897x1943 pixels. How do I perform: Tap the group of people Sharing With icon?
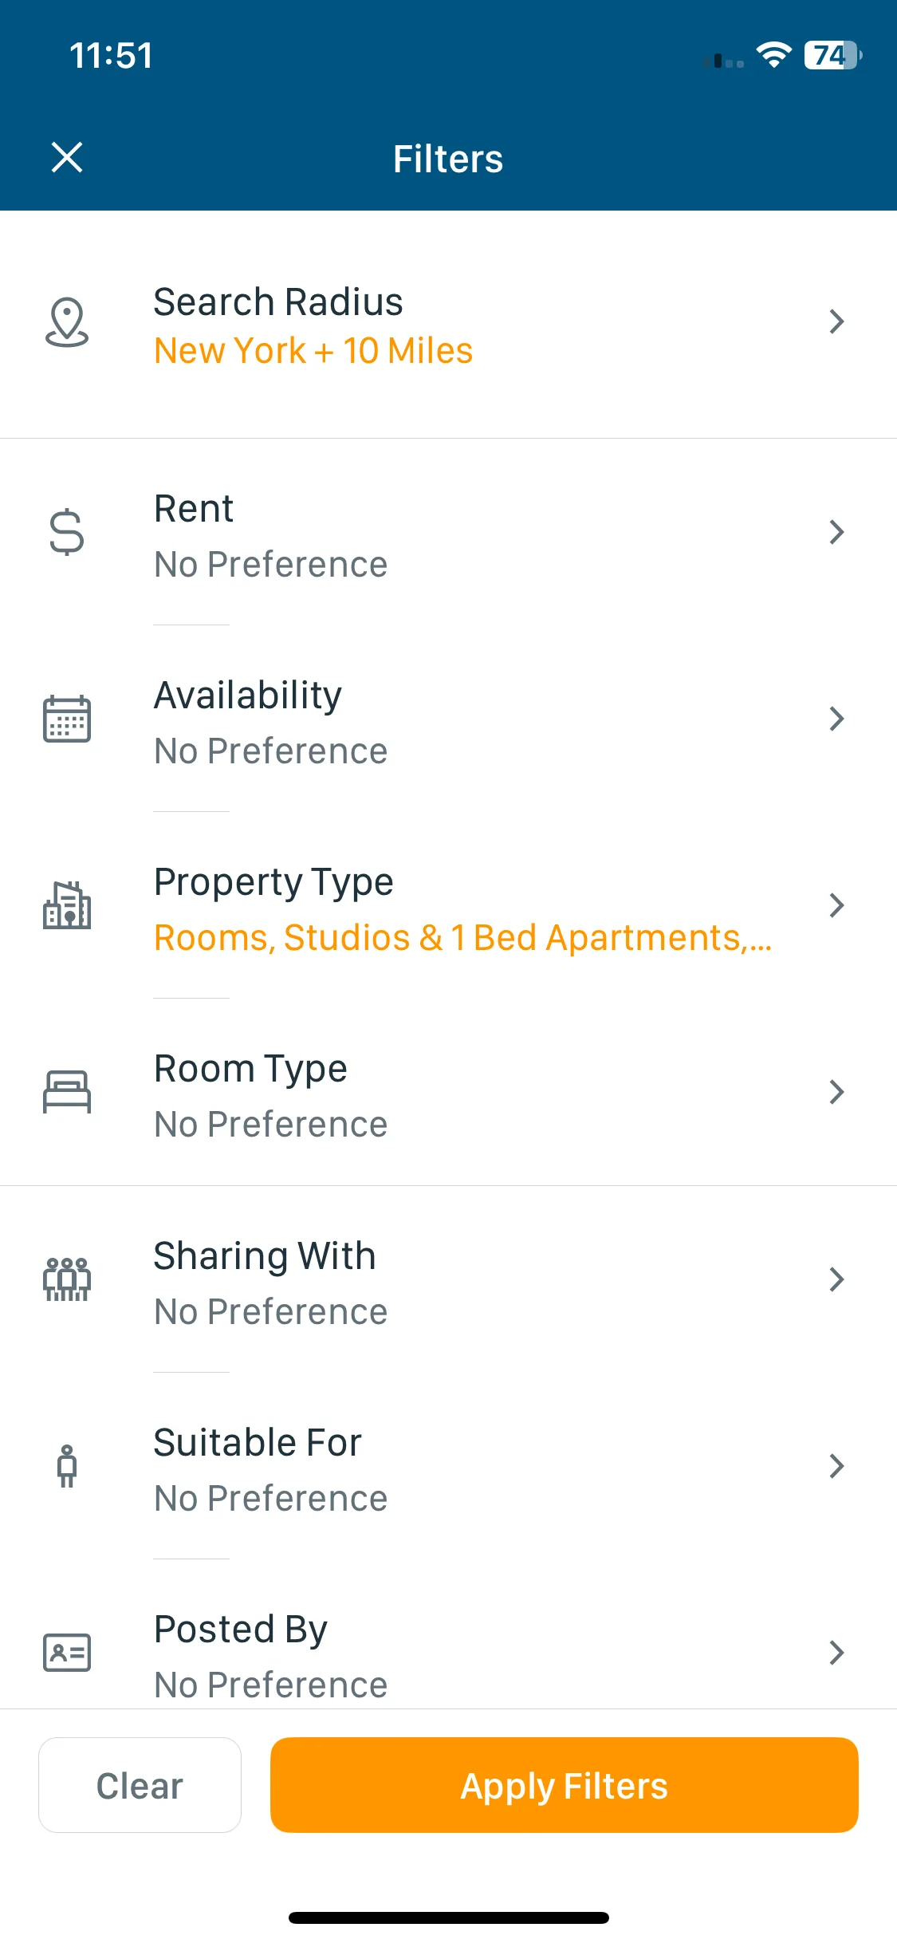67,1279
